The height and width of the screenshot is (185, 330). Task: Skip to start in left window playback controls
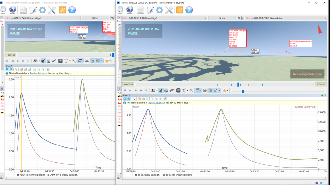[x=7, y=61]
